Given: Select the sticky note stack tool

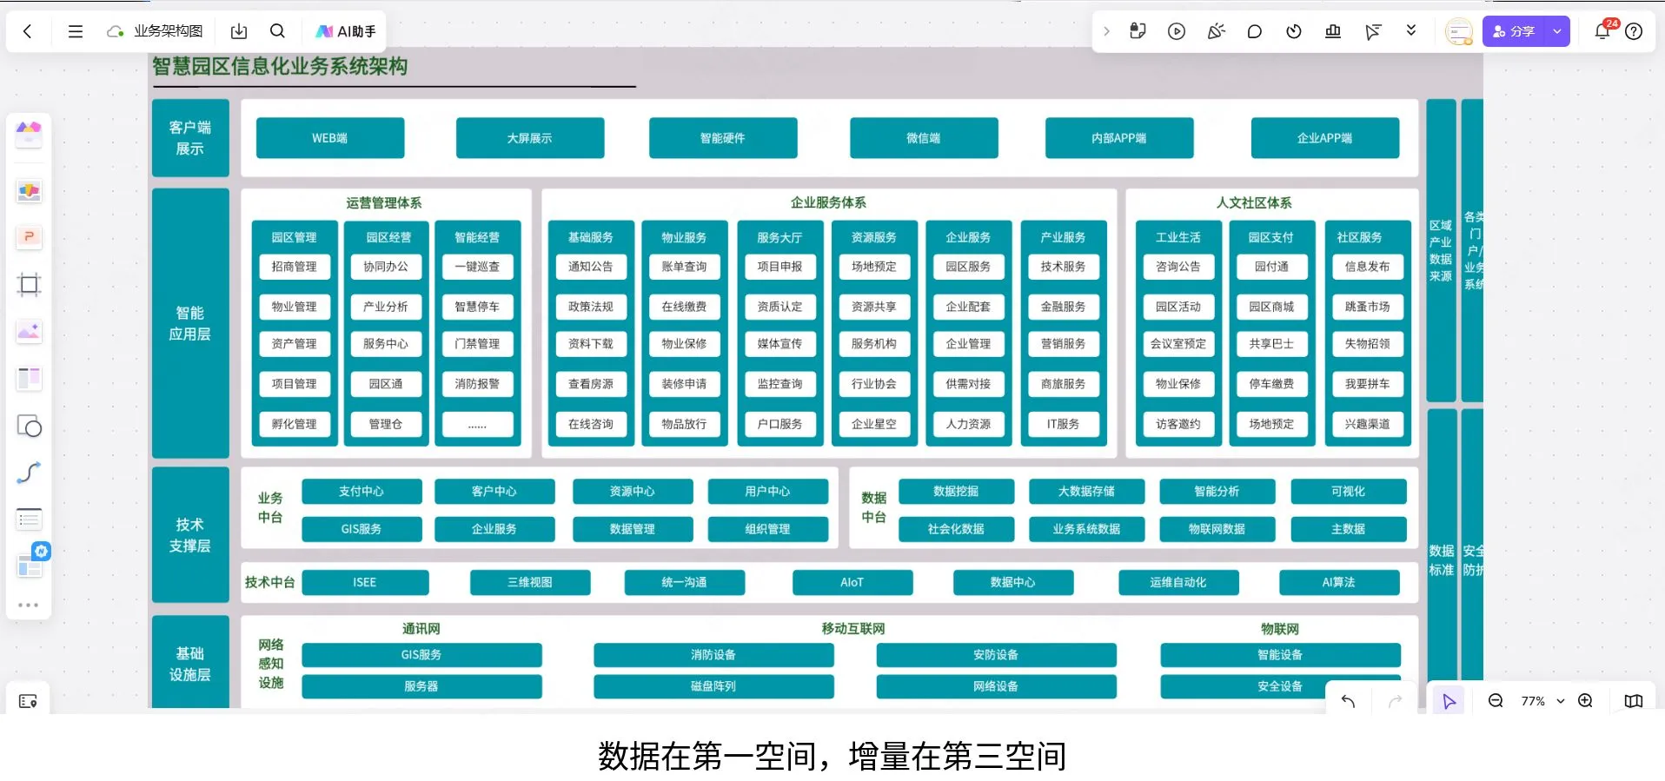Looking at the screenshot, I should point(29,191).
